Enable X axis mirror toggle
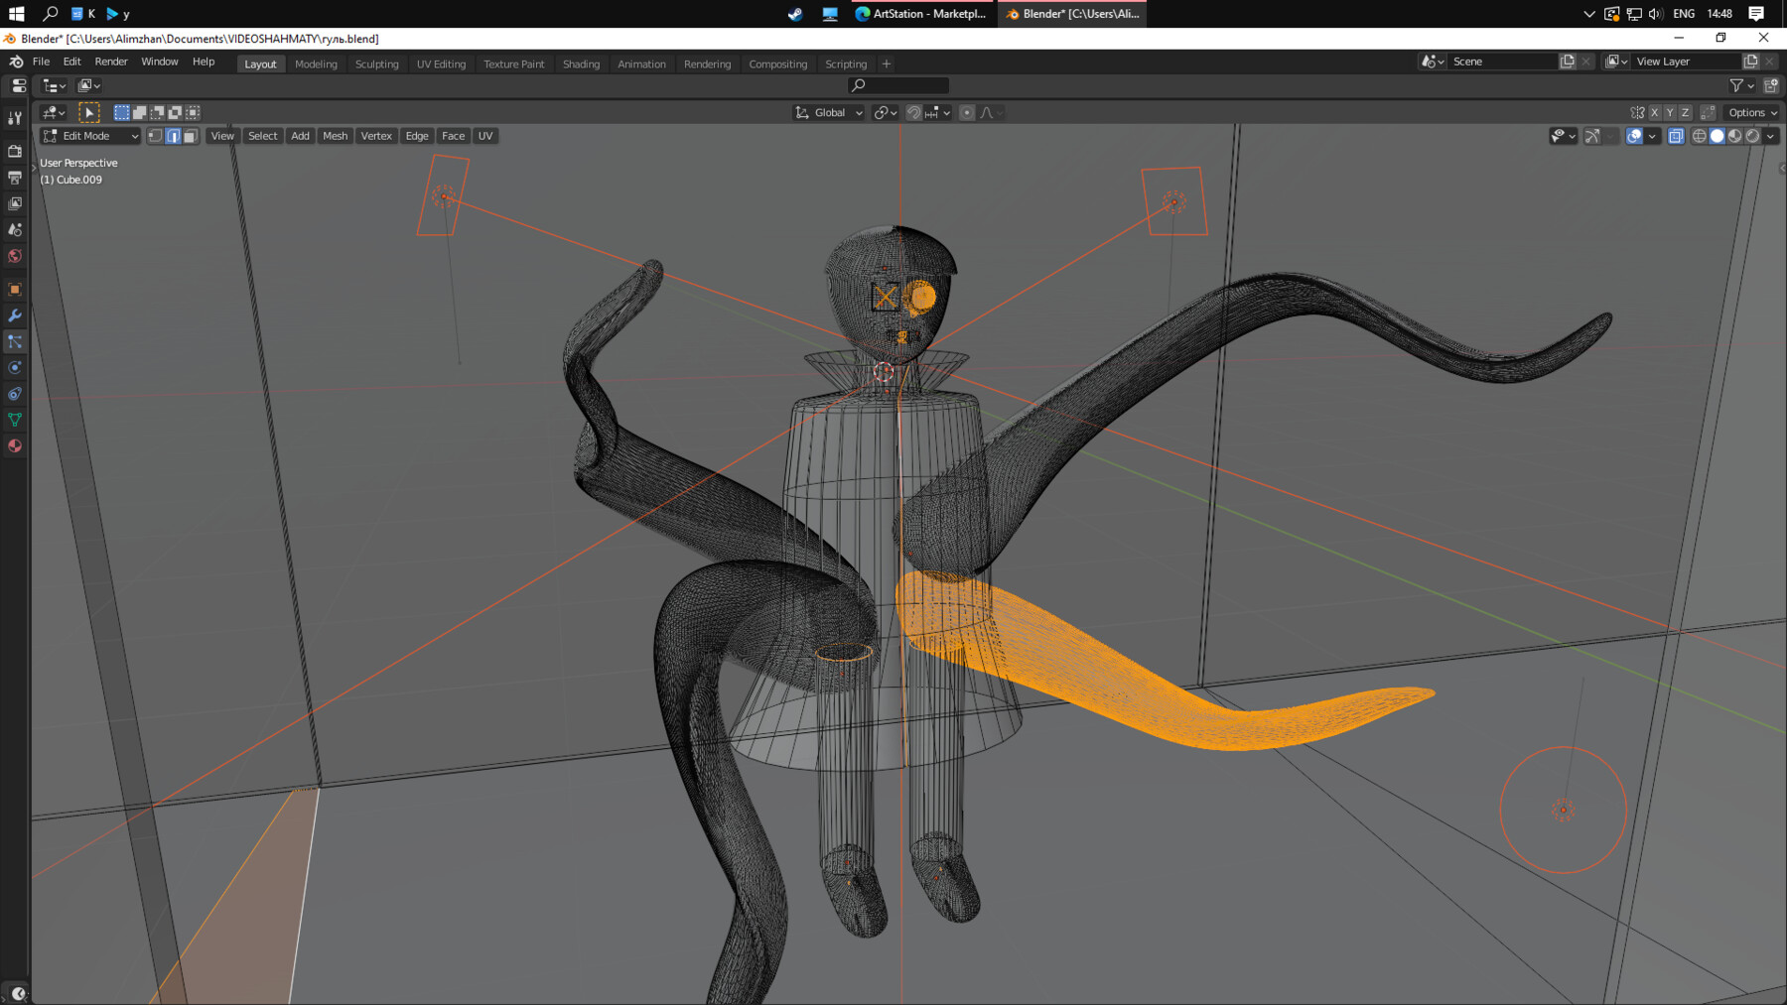 [1654, 113]
